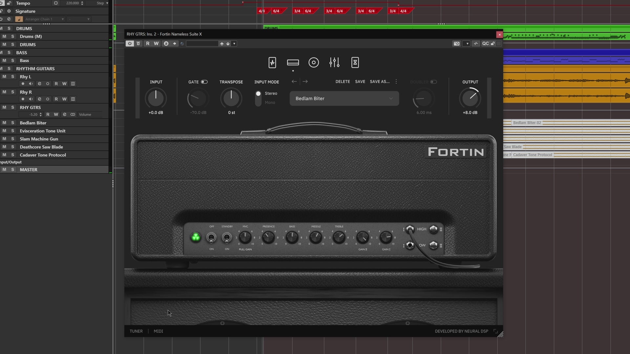Toggle monitor speaker on Rhy R track
Screen dimensions: 630x354
31,99
